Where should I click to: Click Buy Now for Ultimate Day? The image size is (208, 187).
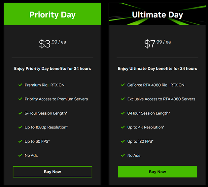click(157, 172)
